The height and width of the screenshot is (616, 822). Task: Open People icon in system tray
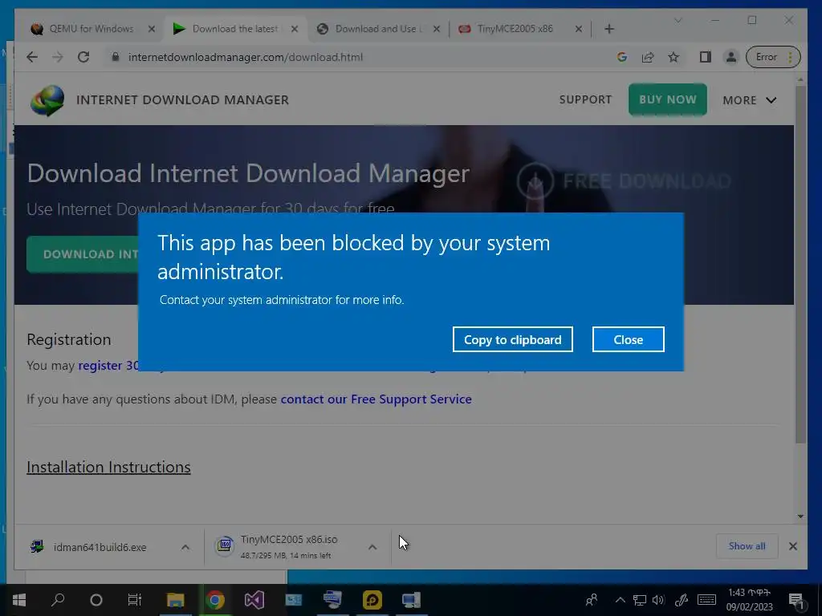pos(592,600)
